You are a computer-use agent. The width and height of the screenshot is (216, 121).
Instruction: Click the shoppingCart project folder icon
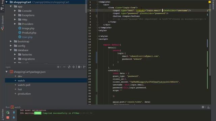tap(11, 2)
